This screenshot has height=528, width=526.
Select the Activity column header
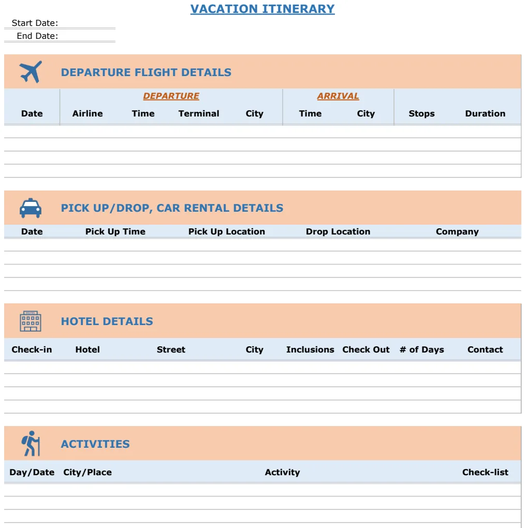coord(282,472)
